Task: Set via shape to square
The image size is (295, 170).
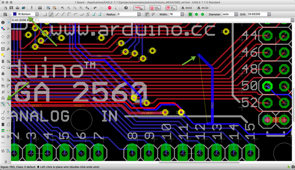Action: click(x=190, y=14)
